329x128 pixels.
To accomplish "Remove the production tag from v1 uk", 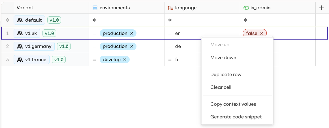I will click(132, 33).
